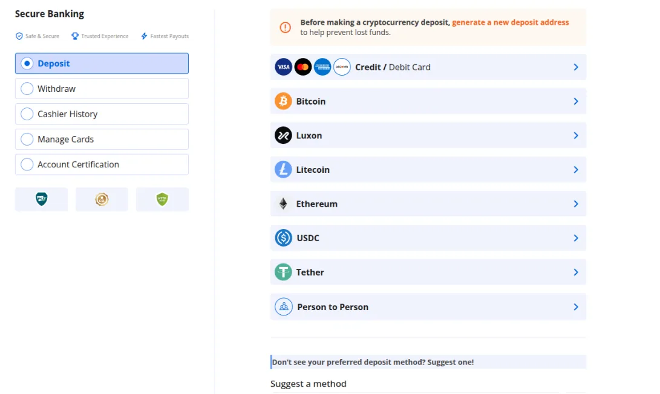Click the Tether method name

coord(310,273)
